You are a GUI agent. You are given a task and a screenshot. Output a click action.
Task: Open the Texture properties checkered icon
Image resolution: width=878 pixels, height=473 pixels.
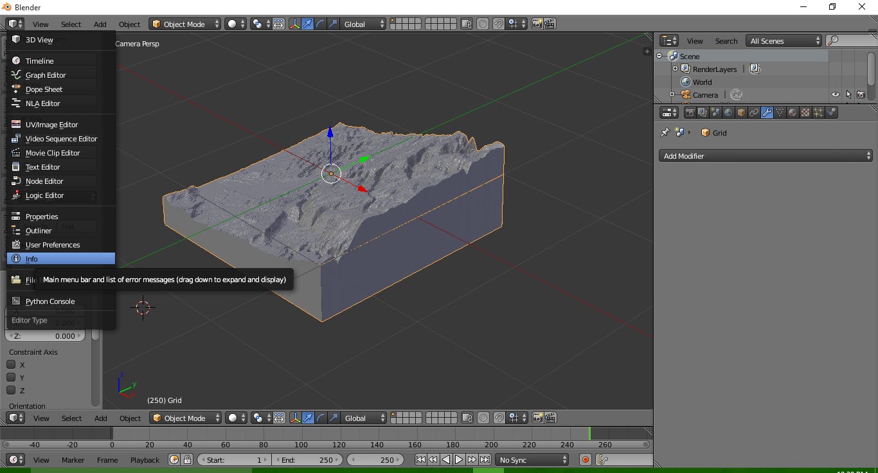coord(805,112)
